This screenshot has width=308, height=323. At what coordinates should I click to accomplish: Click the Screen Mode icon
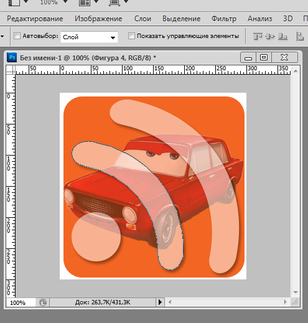114,2
